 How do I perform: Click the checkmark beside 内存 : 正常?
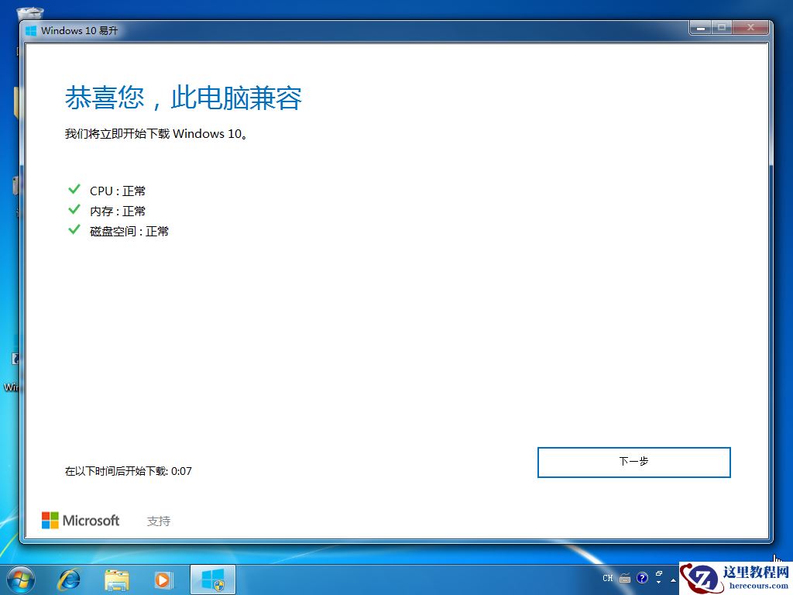pyautogui.click(x=74, y=209)
